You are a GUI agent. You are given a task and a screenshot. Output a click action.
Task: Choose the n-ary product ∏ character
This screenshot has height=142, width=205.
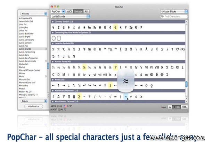[x=69, y=96]
